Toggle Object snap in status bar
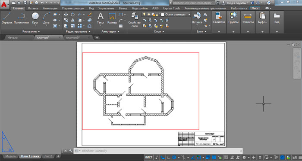 tap(198, 158)
